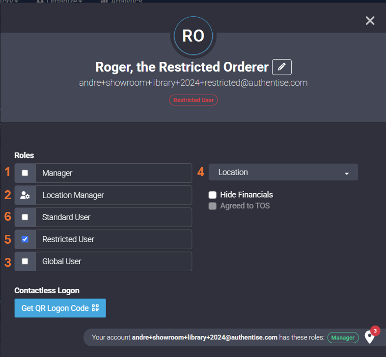Toggle the Hide Financials checkbox
Screen dimensions: 386x357
[x=213, y=195]
